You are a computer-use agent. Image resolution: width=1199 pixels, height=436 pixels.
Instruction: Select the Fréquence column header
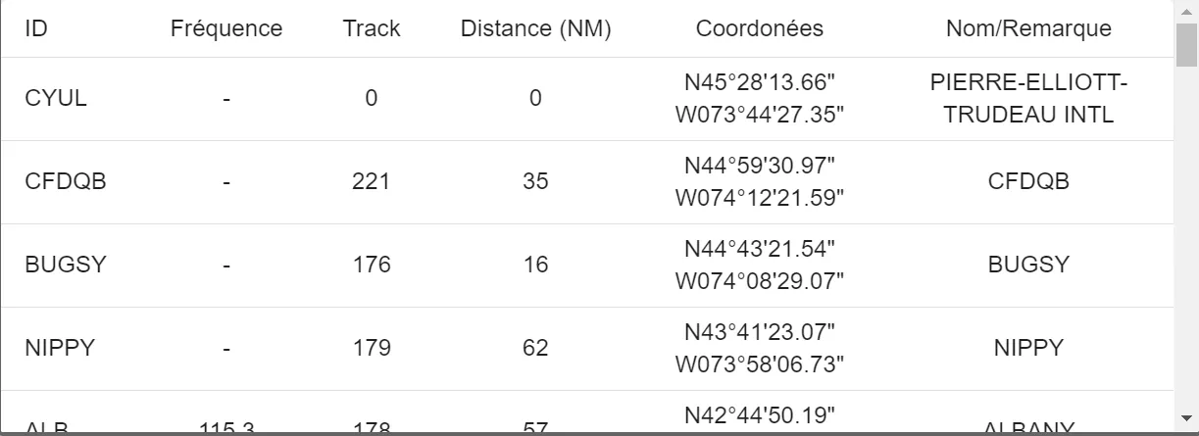[x=226, y=28]
